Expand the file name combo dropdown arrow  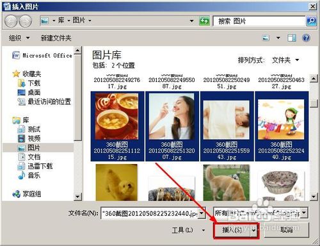click(x=202, y=213)
